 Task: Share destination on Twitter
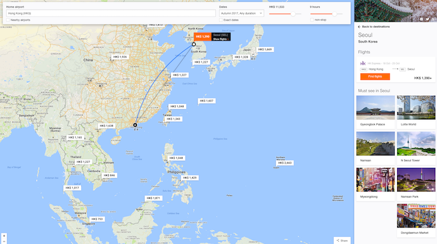[427, 19]
